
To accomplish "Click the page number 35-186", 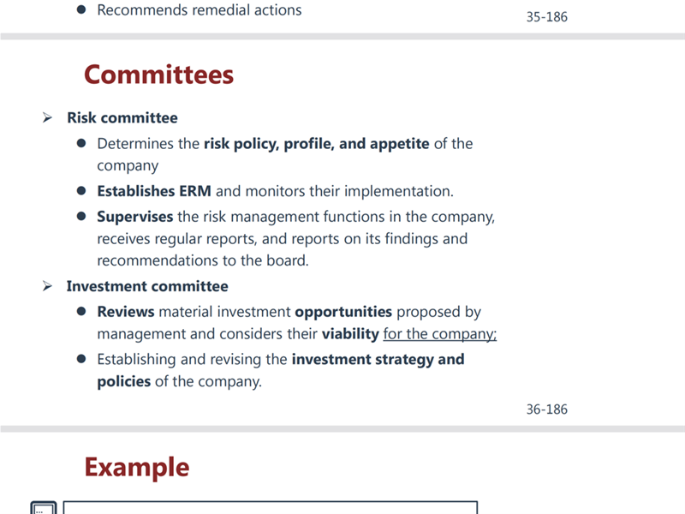I will point(546,16).
